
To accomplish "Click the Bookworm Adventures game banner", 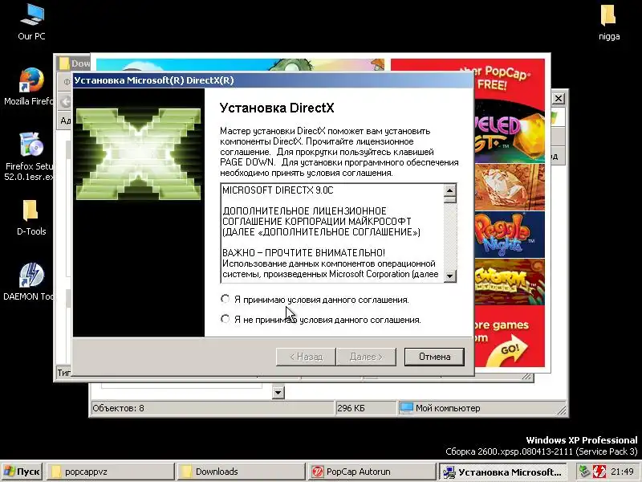I will 510,282.
